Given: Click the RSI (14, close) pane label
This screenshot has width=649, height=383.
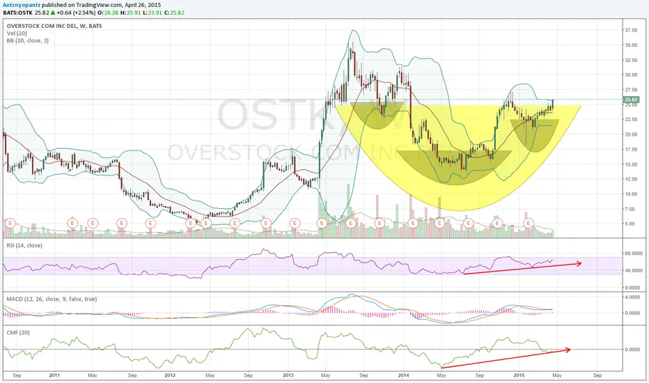Looking at the screenshot, I should (x=24, y=246).
